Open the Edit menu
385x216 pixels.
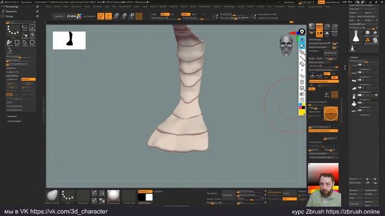coord(107,7)
